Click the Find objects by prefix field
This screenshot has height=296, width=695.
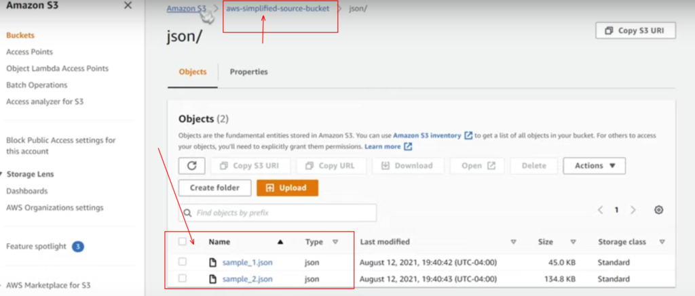278,213
